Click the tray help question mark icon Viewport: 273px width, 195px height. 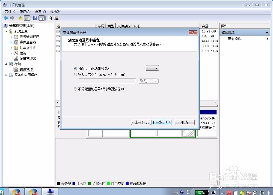pos(182,192)
